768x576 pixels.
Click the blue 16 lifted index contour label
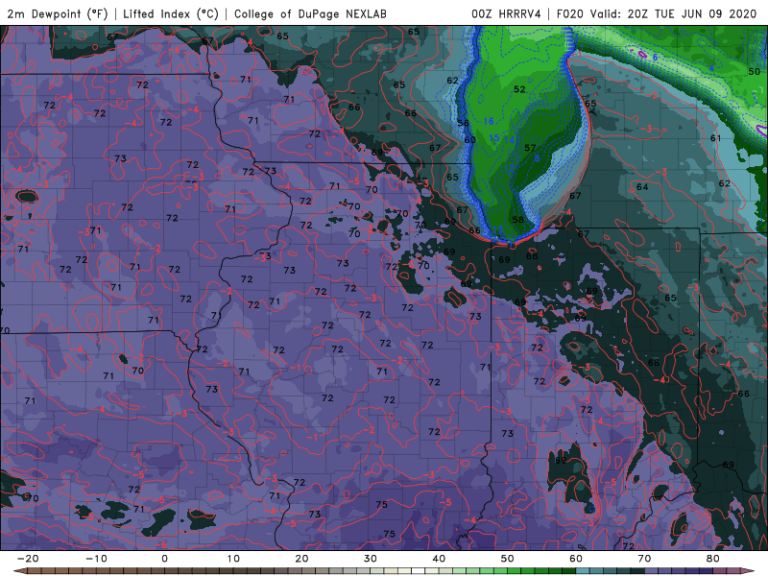pos(489,122)
